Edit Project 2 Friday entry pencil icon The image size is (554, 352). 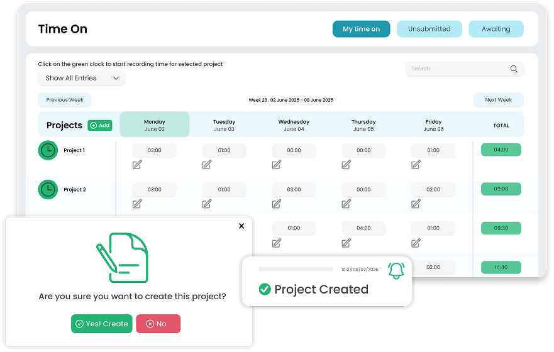coord(416,204)
